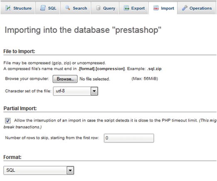Image resolution: width=217 pixels, height=181 pixels.
Task: Click the Export tab icon
Action: click(126, 8)
